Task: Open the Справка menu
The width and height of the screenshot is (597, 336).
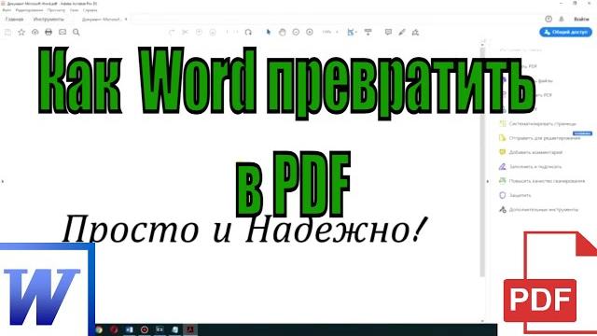Action: [x=90, y=10]
